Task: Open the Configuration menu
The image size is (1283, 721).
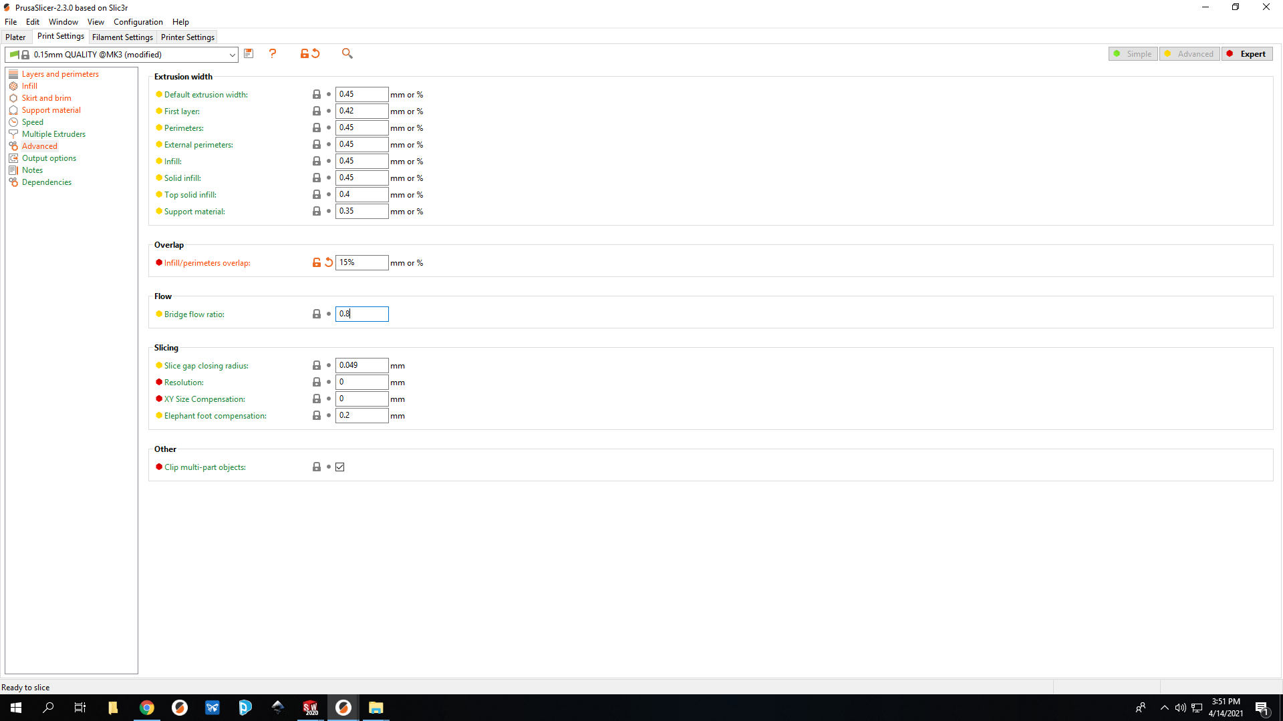Action: (x=138, y=22)
